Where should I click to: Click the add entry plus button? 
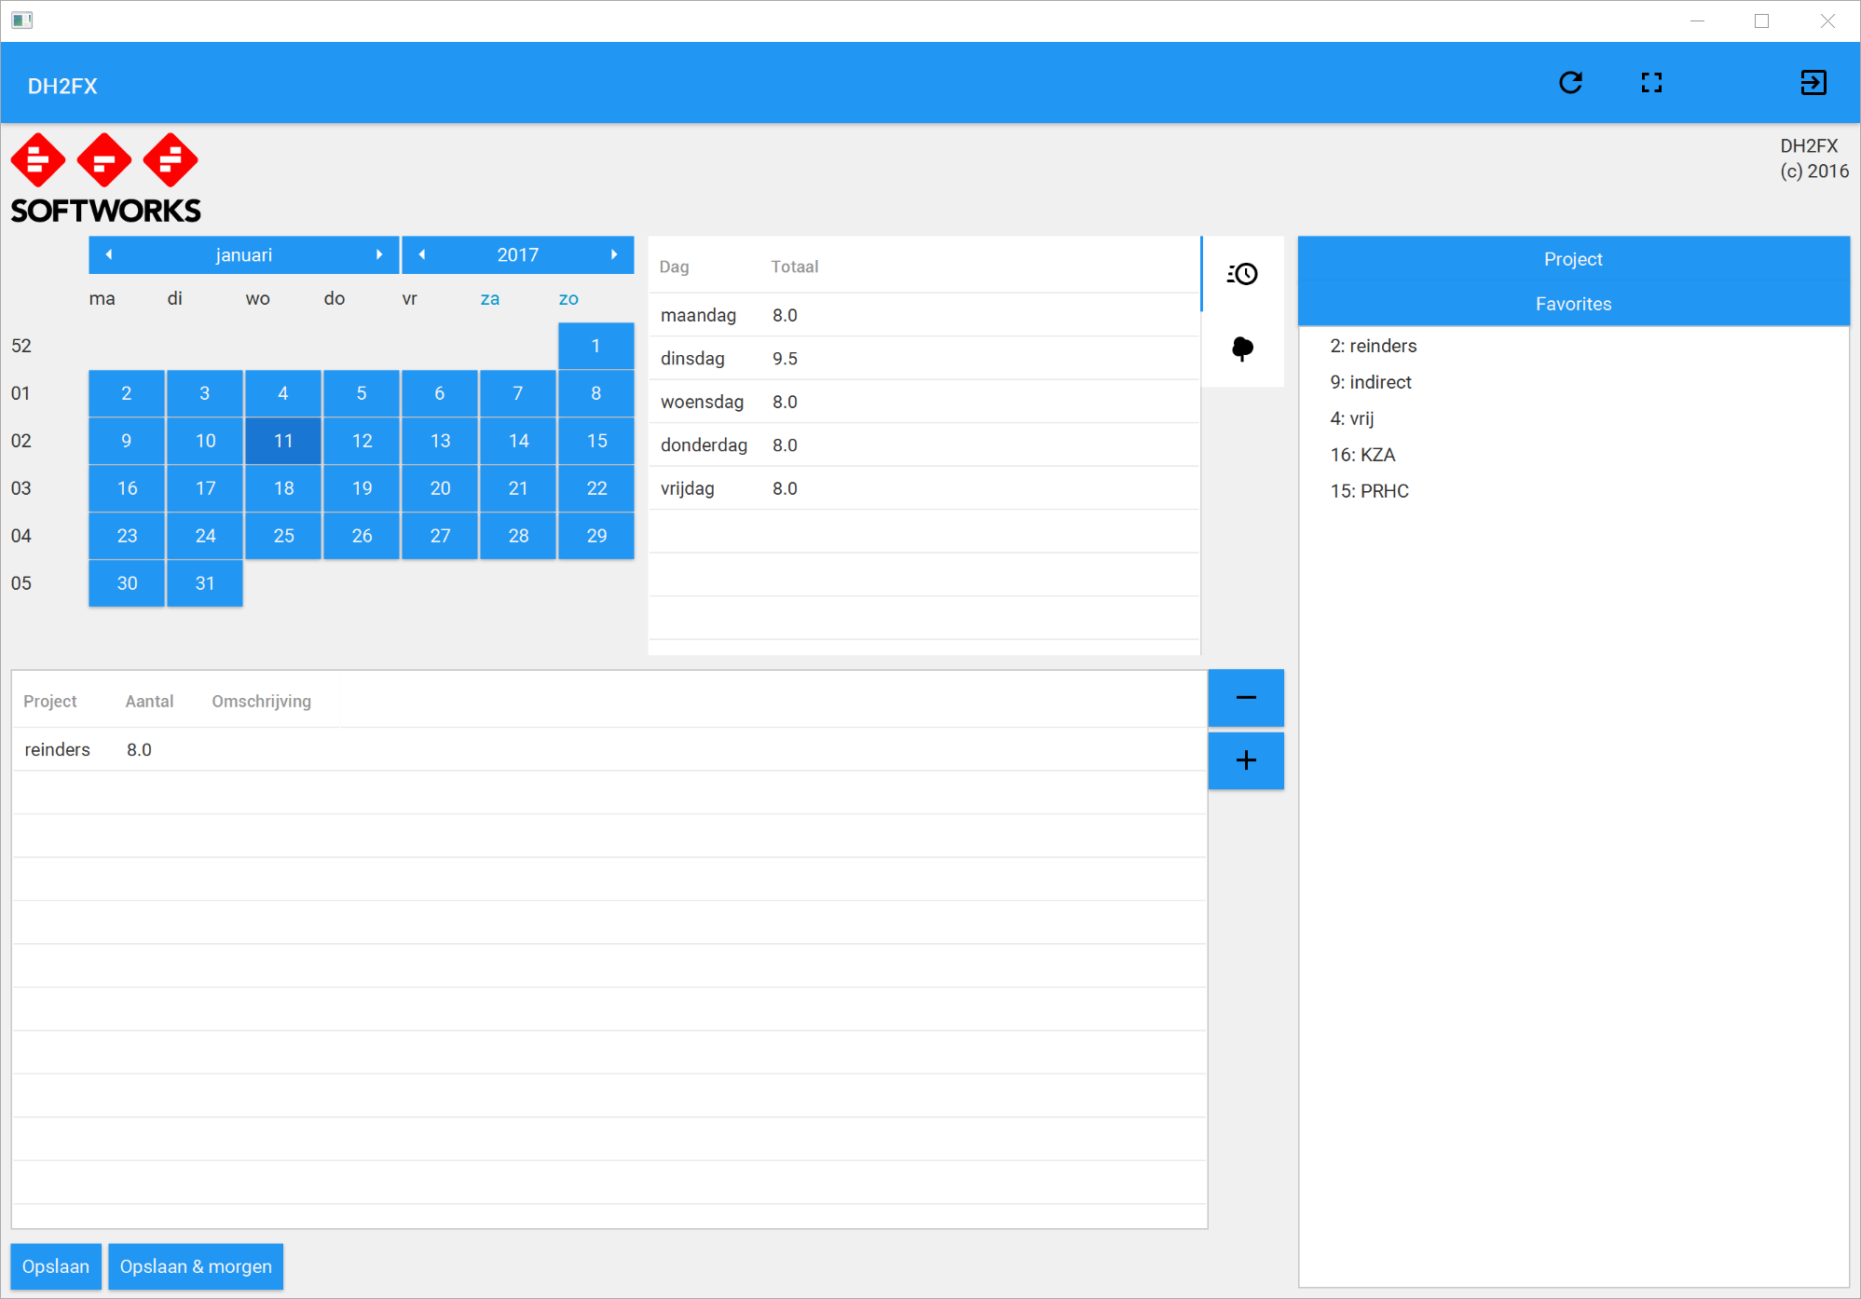[x=1246, y=760]
